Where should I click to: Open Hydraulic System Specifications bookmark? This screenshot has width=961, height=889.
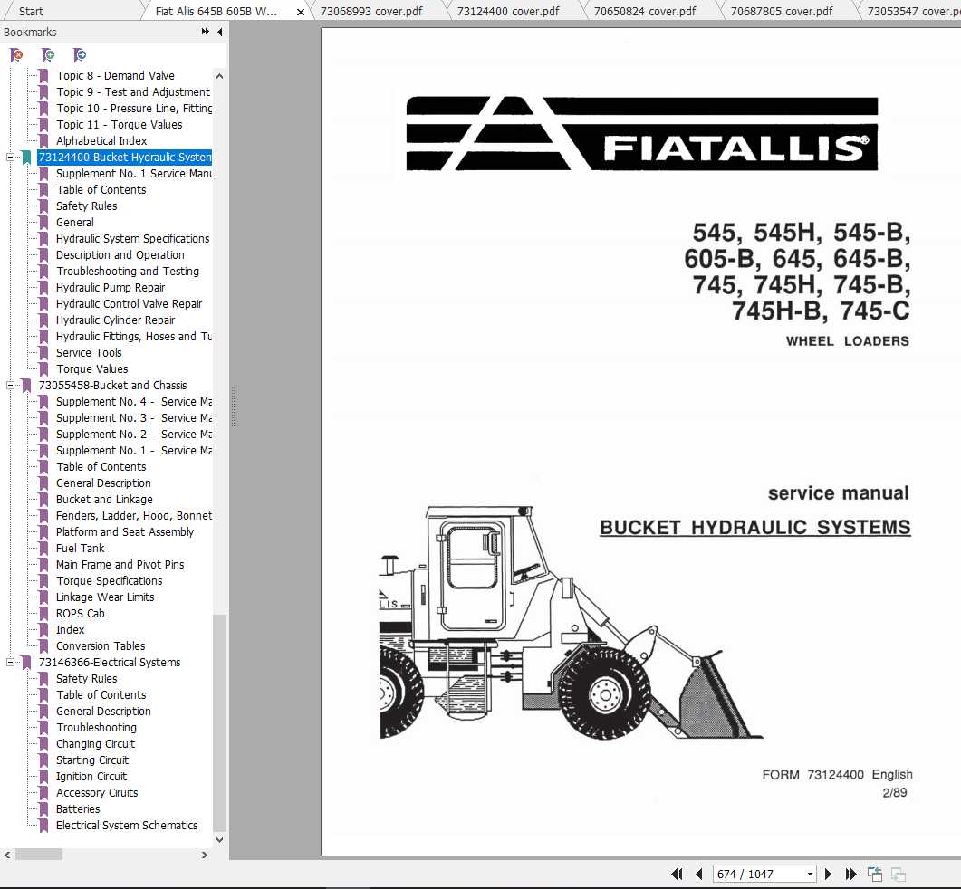132,239
